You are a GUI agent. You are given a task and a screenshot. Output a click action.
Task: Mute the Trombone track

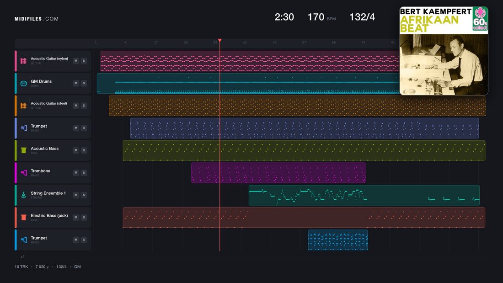coord(76,173)
